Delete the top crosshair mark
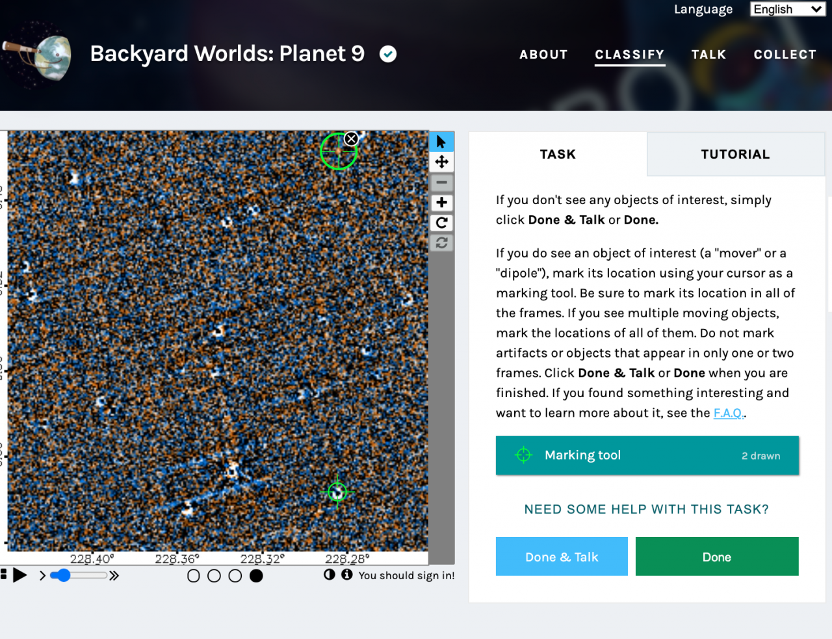Image resolution: width=832 pixels, height=639 pixels. [x=351, y=138]
